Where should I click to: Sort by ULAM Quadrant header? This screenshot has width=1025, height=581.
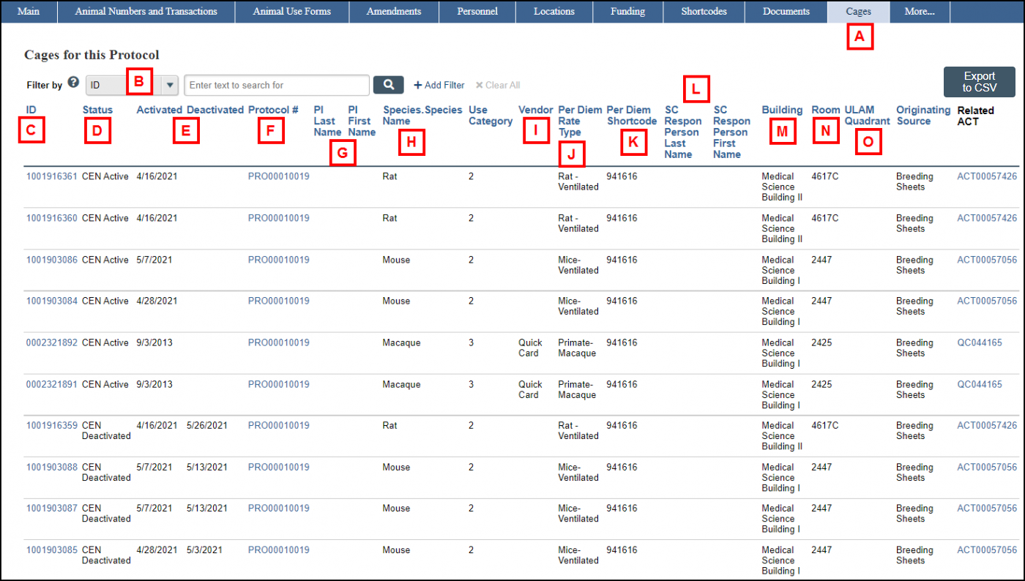tap(867, 116)
